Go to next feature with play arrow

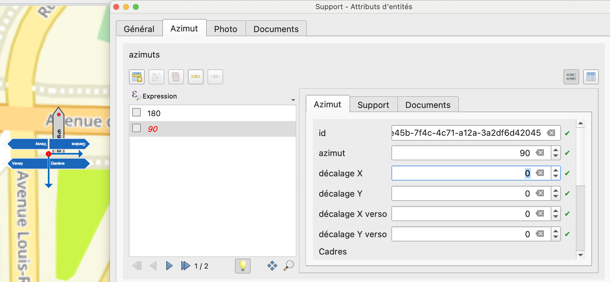pos(169,266)
